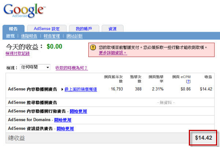The width and height of the screenshot is (220, 147).
Task: Click the yellow warning icon in payment notice
Action: point(93,47)
